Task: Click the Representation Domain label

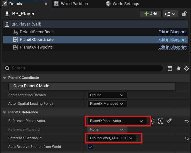Action: click(27, 95)
